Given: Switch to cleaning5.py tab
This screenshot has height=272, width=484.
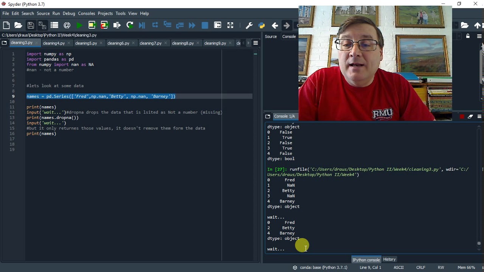Looking at the screenshot, I should (86, 43).
